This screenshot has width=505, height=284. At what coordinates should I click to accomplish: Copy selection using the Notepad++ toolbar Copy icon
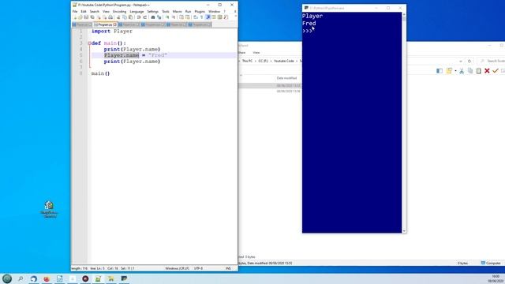125,17
